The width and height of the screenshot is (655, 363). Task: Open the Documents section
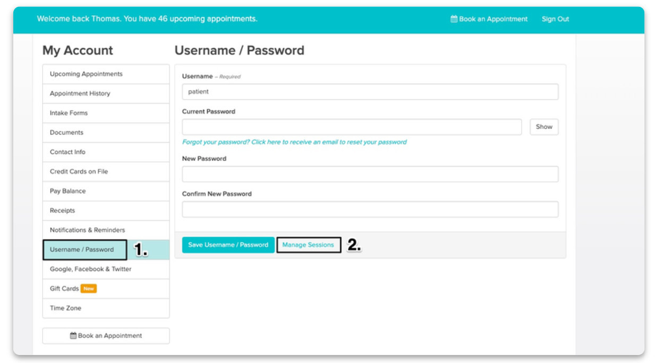pos(67,133)
